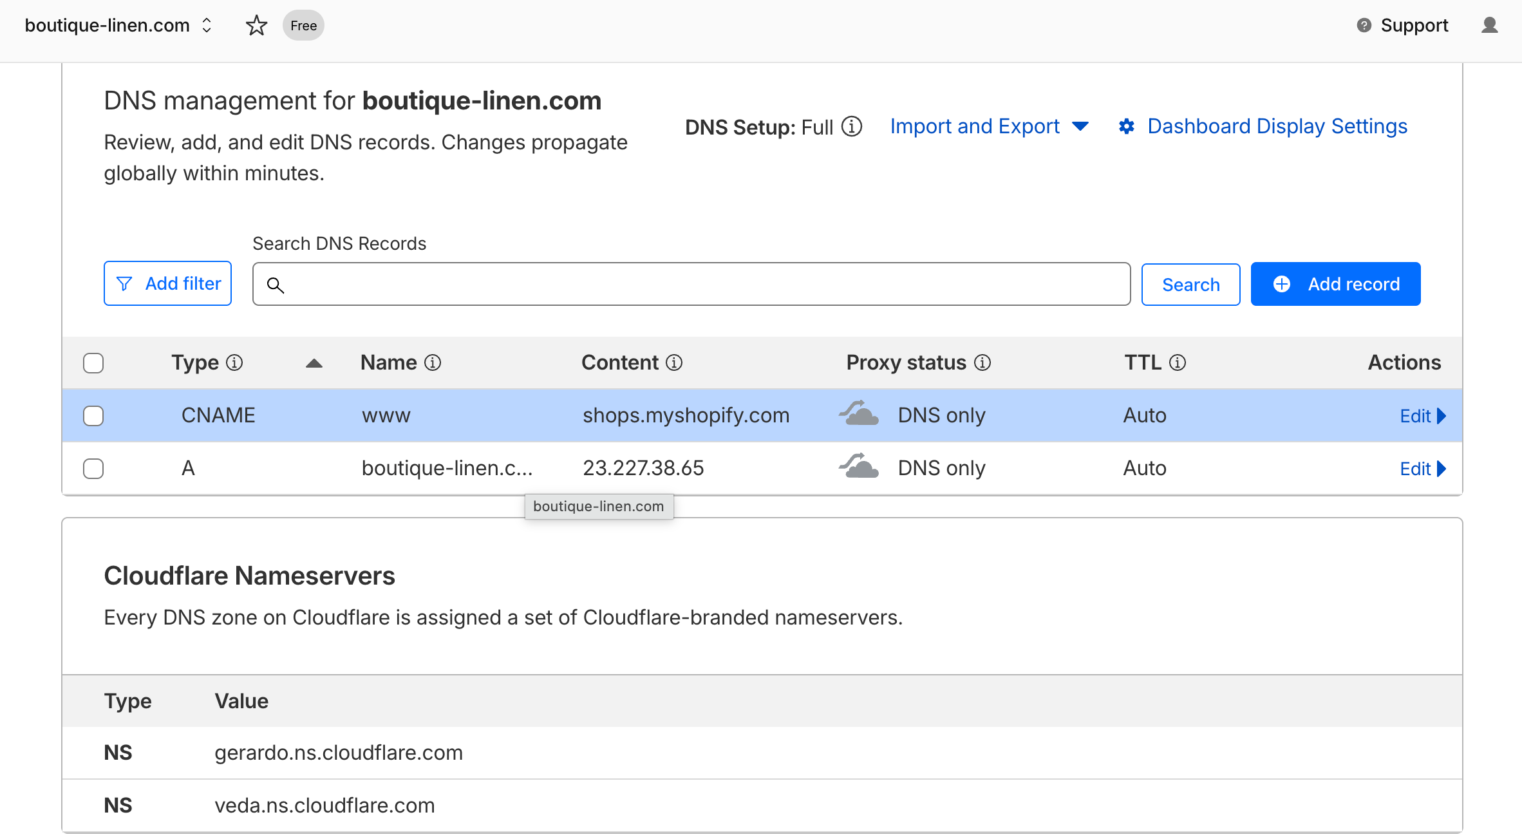Click the Add record button
This screenshot has width=1522, height=837.
[x=1335, y=284]
